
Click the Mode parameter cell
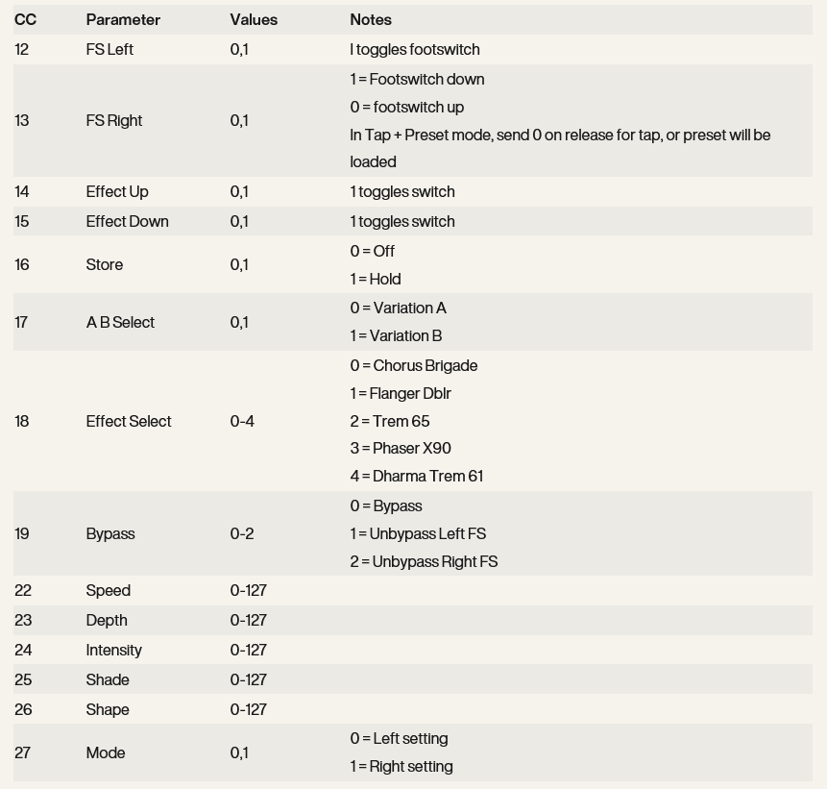106,752
